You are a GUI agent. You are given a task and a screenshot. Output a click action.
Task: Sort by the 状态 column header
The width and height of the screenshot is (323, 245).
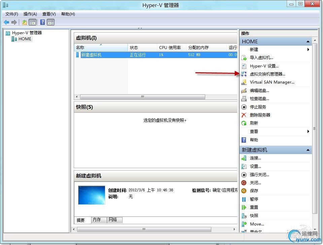click(142, 47)
